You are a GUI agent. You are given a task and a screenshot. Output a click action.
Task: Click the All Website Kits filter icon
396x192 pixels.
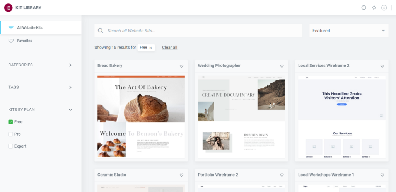pos(11,28)
